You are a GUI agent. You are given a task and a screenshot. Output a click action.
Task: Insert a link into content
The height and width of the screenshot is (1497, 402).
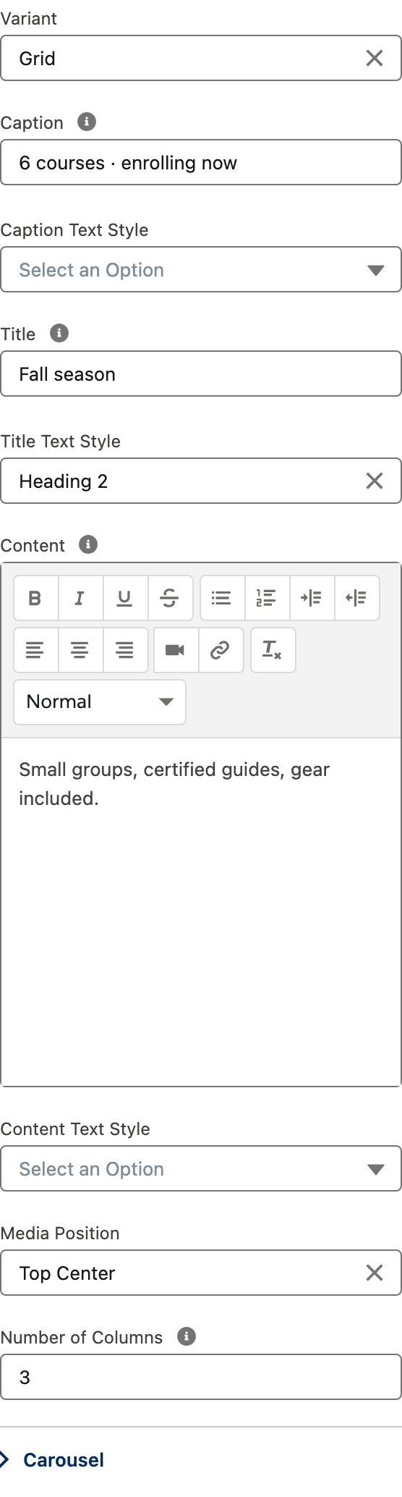coord(221,650)
